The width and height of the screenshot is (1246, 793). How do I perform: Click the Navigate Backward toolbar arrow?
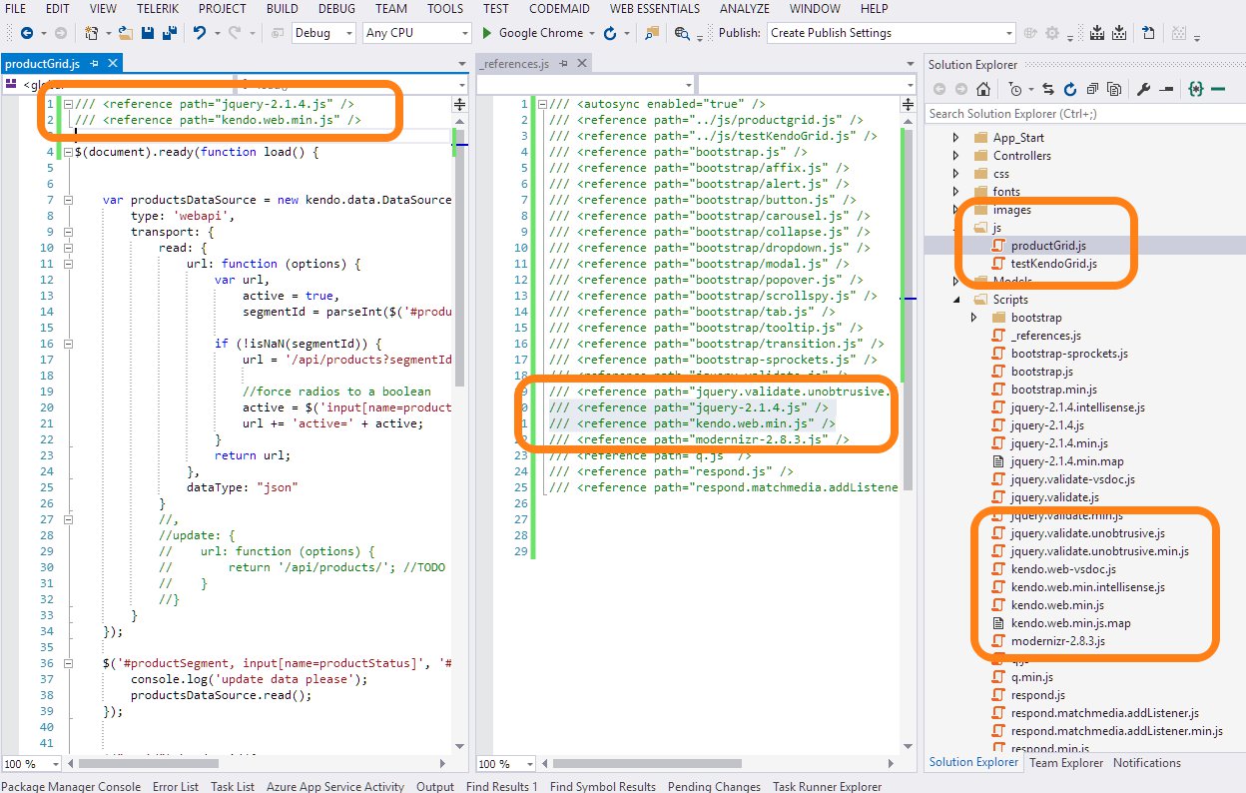pyautogui.click(x=27, y=33)
